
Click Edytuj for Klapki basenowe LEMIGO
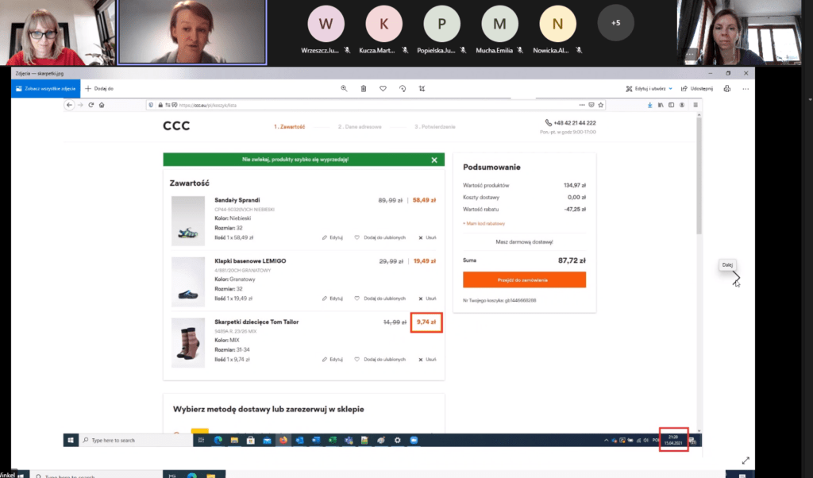[x=333, y=299]
